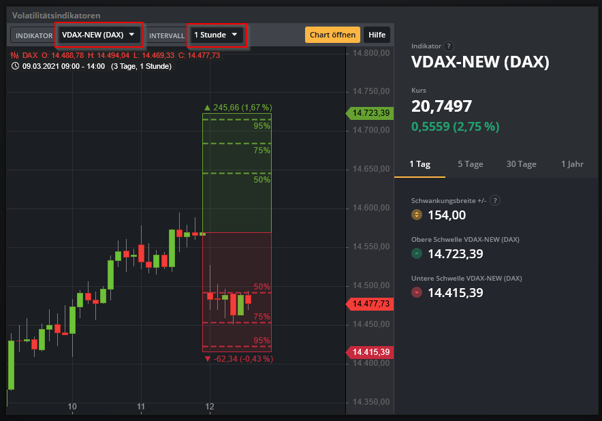602x421 pixels.
Task: Click the green 95% level label
Action: pos(262,126)
